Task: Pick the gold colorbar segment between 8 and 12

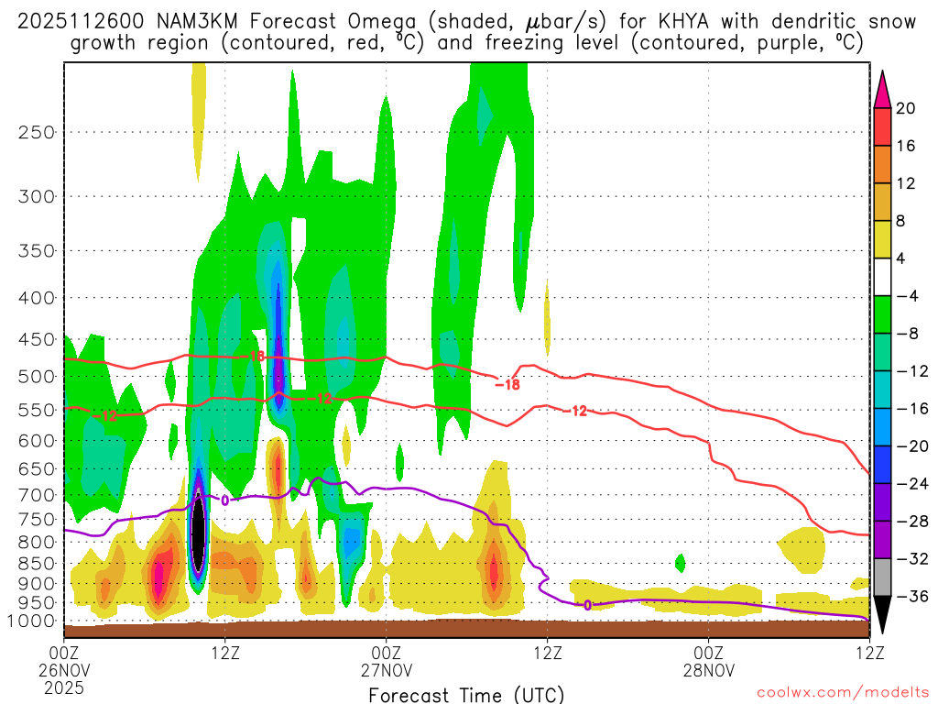Action: tap(882, 203)
